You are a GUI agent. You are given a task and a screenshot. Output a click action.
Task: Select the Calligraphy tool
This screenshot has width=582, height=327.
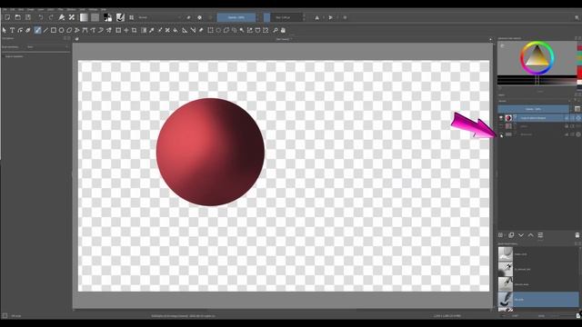[x=28, y=30]
